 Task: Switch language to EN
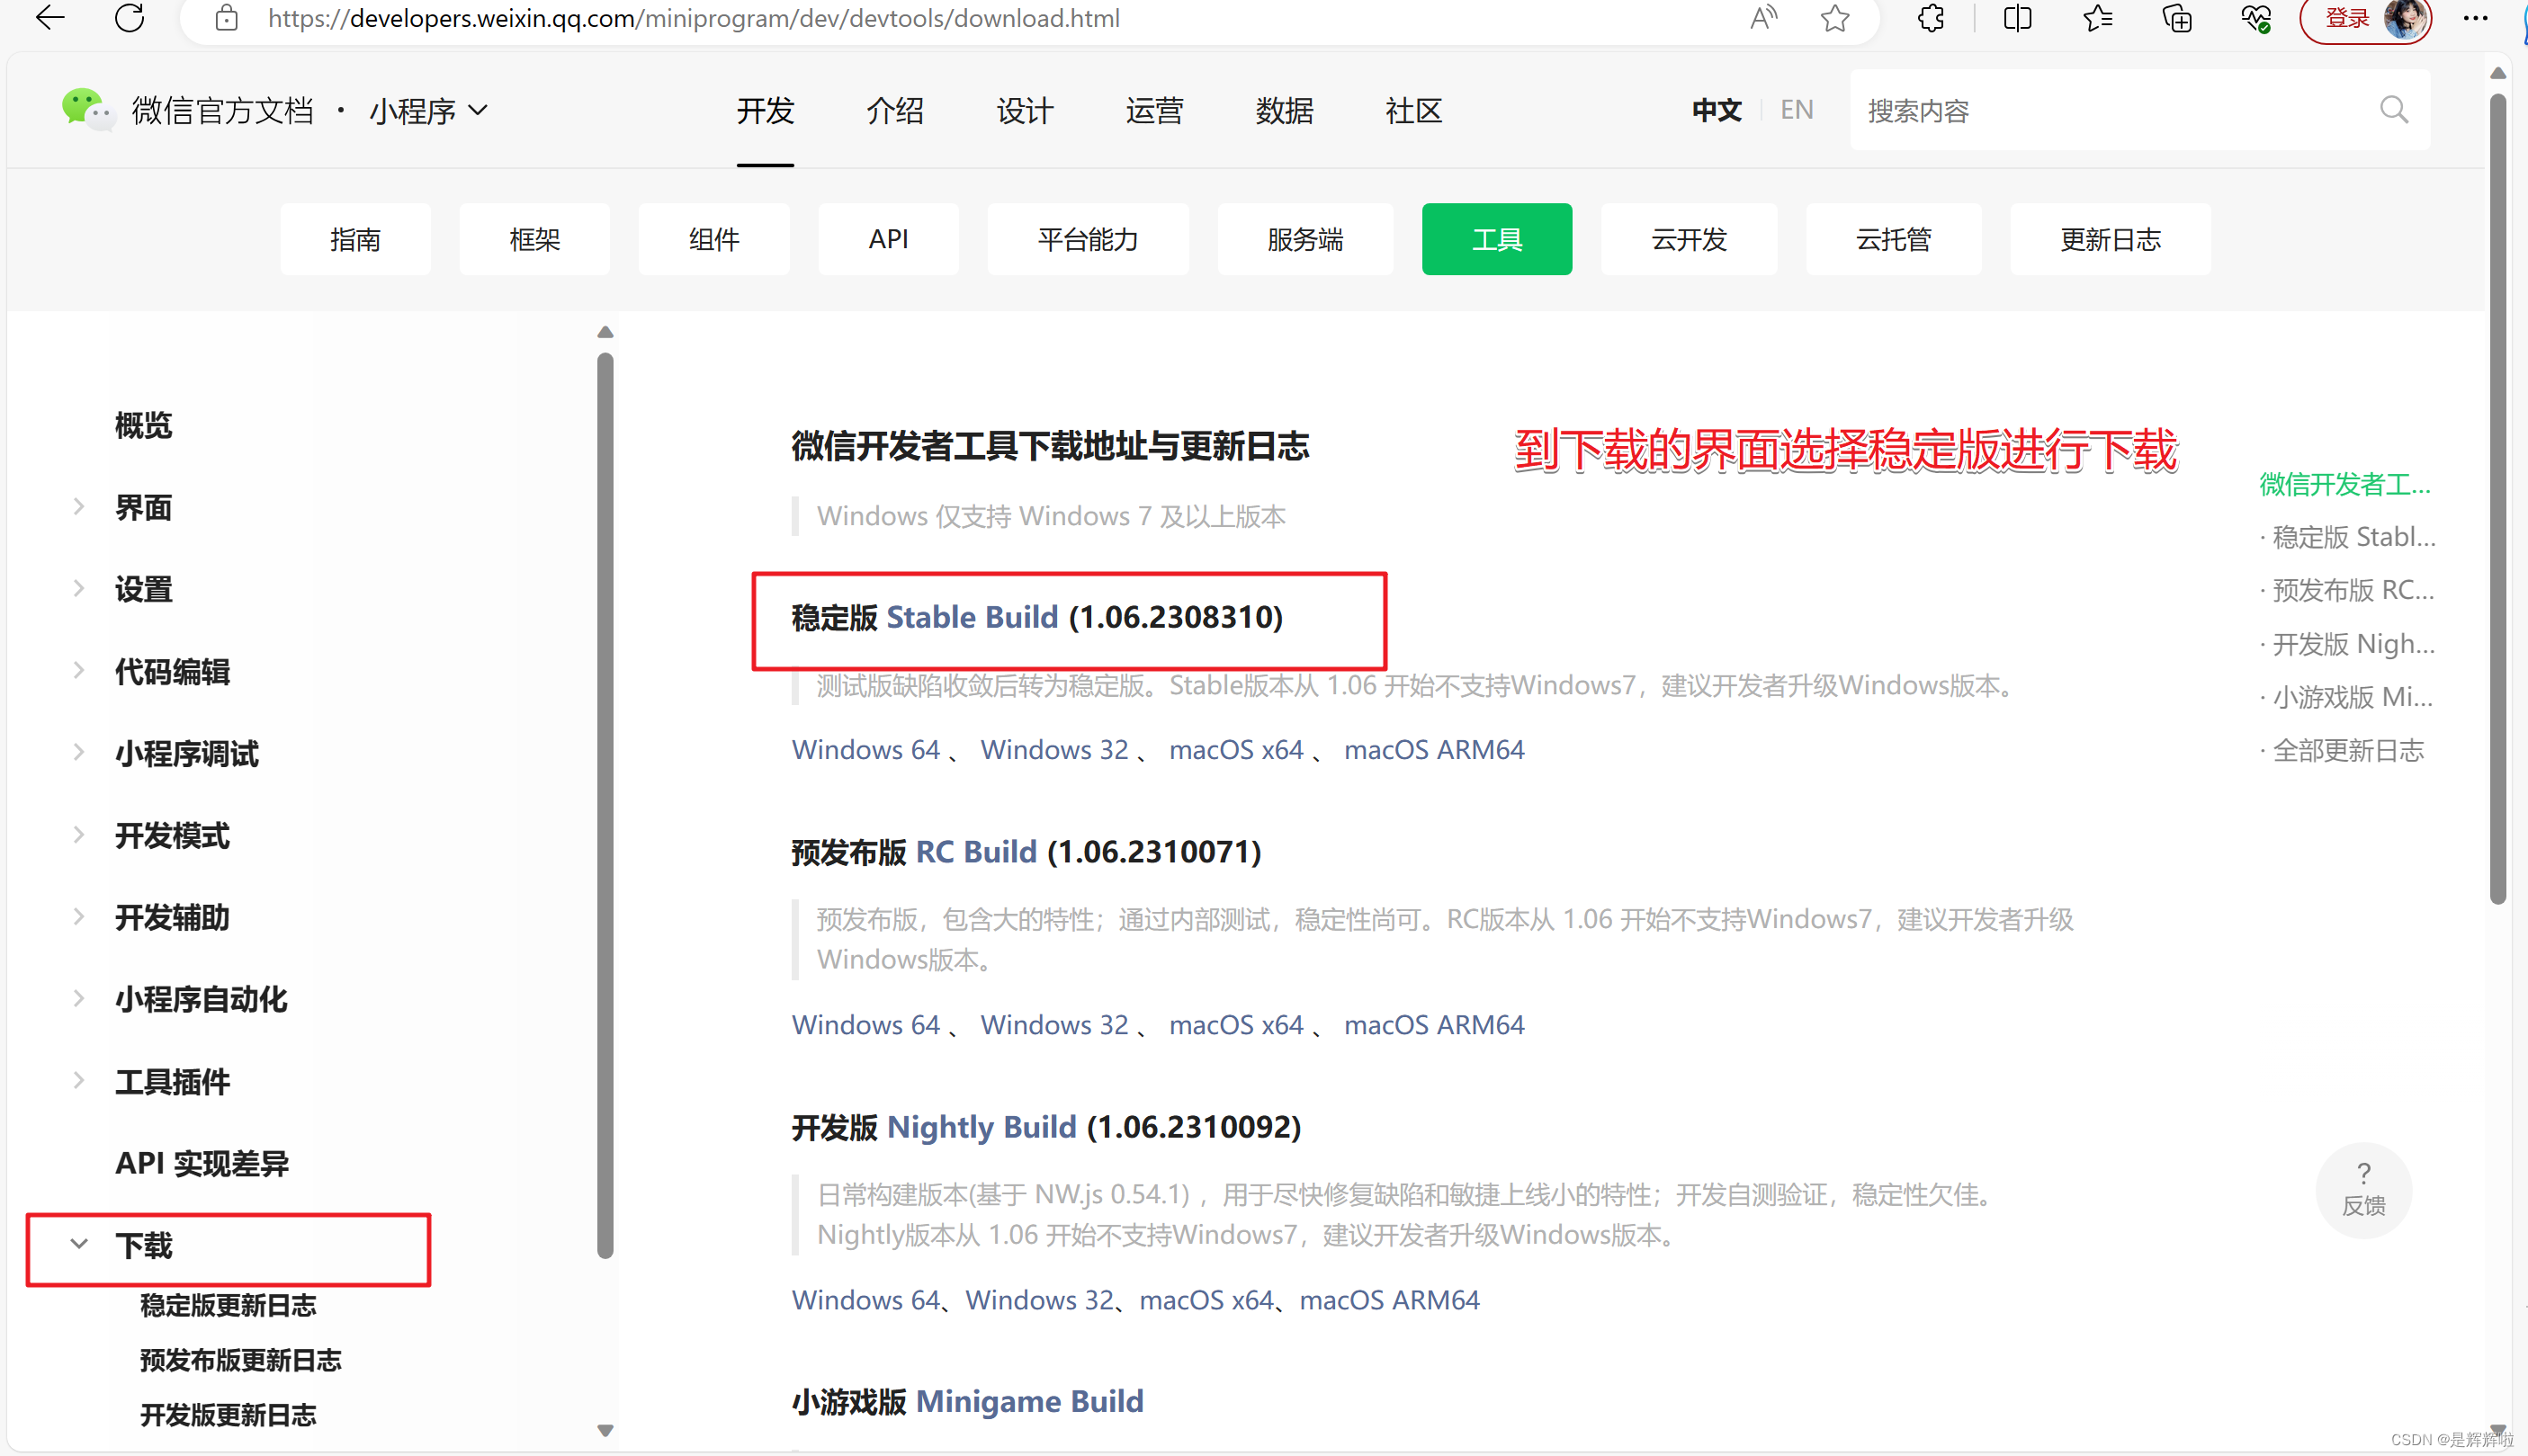coord(1797,109)
